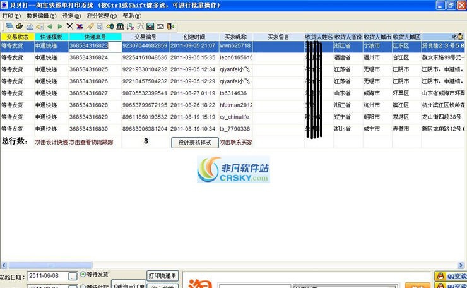Click the dotted selection frame toolbar icon
Image resolution: width=467 pixels, height=288 pixels.
140,27
